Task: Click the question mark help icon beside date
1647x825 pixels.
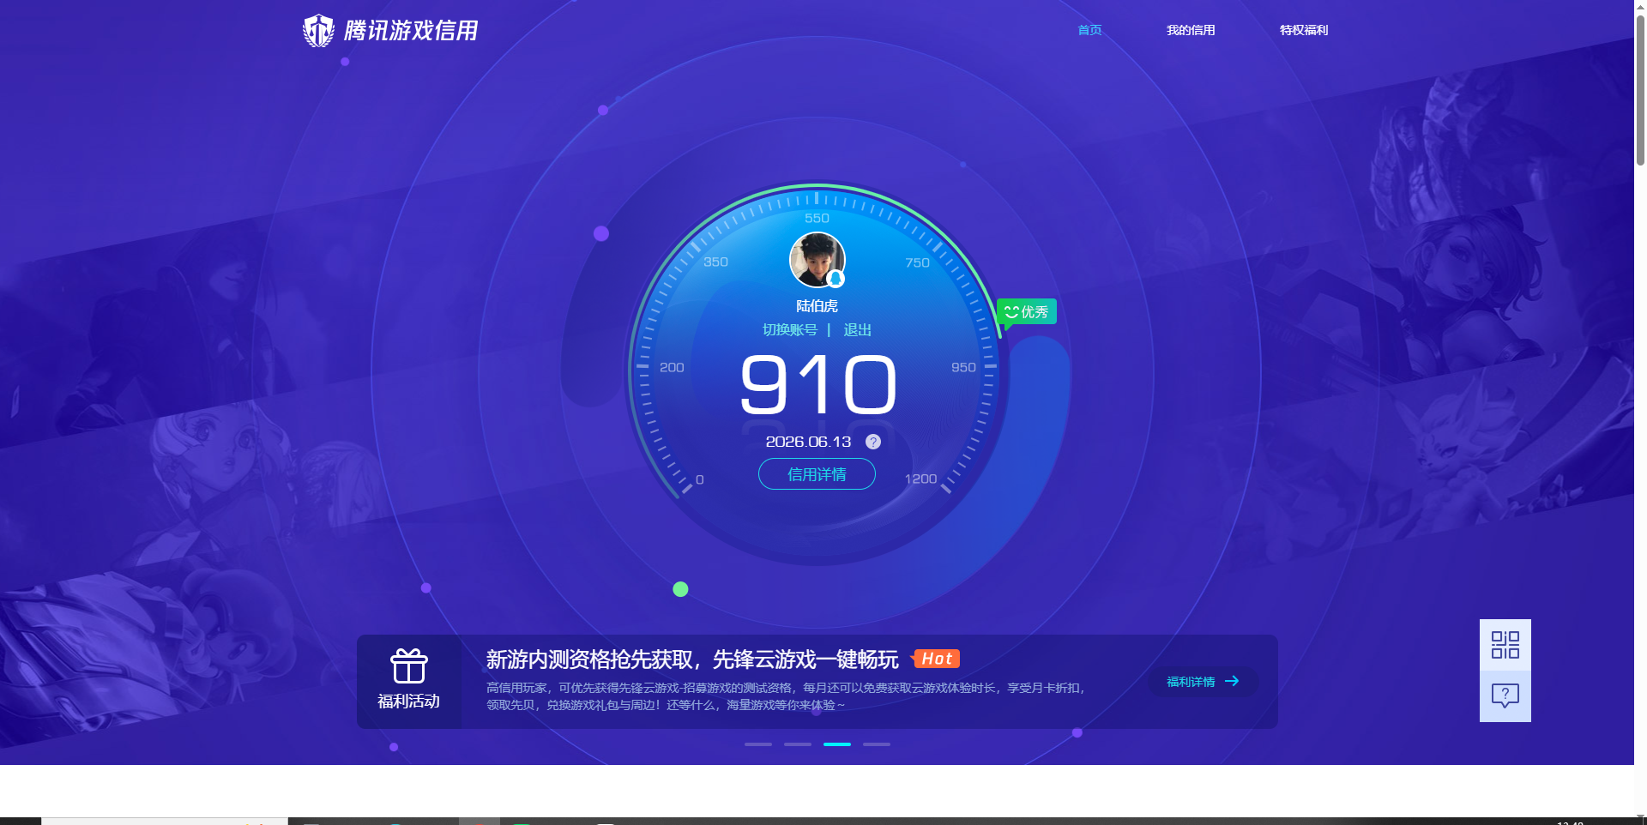Action: [x=873, y=442]
